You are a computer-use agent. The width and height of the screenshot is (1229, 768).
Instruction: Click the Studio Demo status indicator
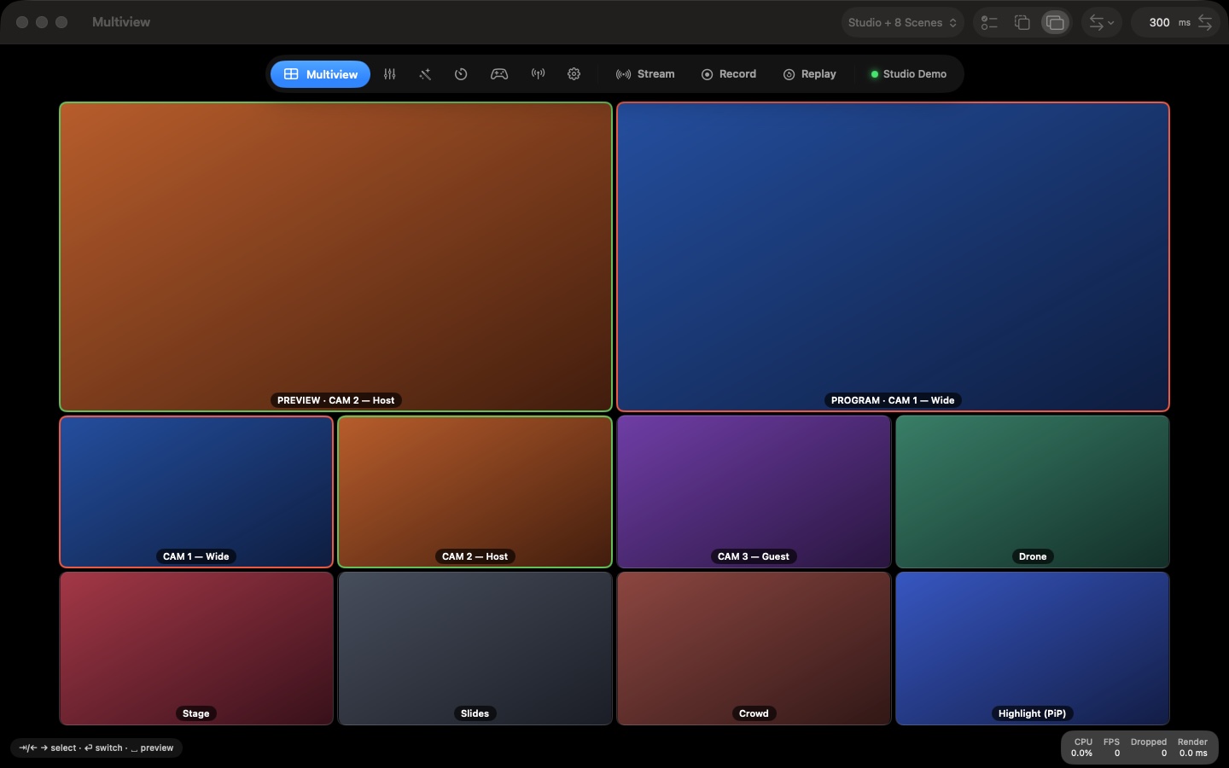(x=908, y=74)
